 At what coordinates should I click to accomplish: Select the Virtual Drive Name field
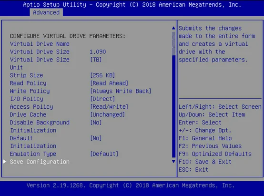(40, 44)
